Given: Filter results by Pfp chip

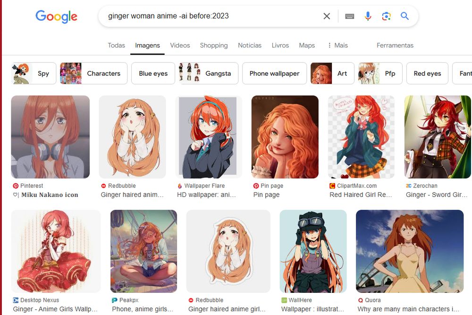Looking at the screenshot, I should (x=380, y=73).
